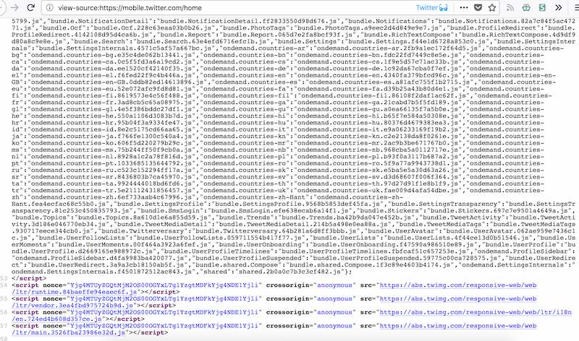Bookmark this page with the star icon
Viewport: 579px width, 341px height.
492,7
